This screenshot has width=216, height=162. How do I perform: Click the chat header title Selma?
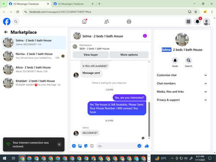pyautogui.click(x=103, y=36)
